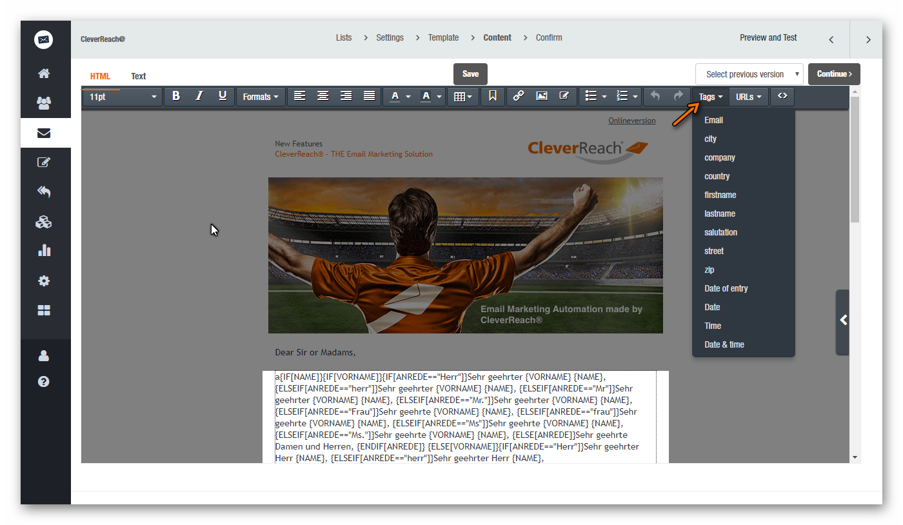Insert the city tag

(x=744, y=139)
